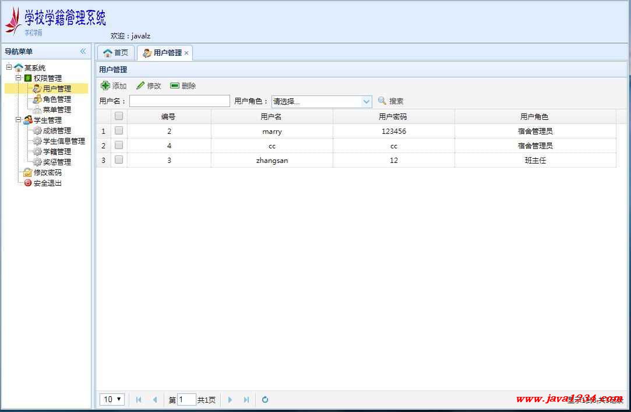Viewport: 631px width, 412px height.
Task: Open the page size dropdown showing 10
Action: click(x=112, y=399)
